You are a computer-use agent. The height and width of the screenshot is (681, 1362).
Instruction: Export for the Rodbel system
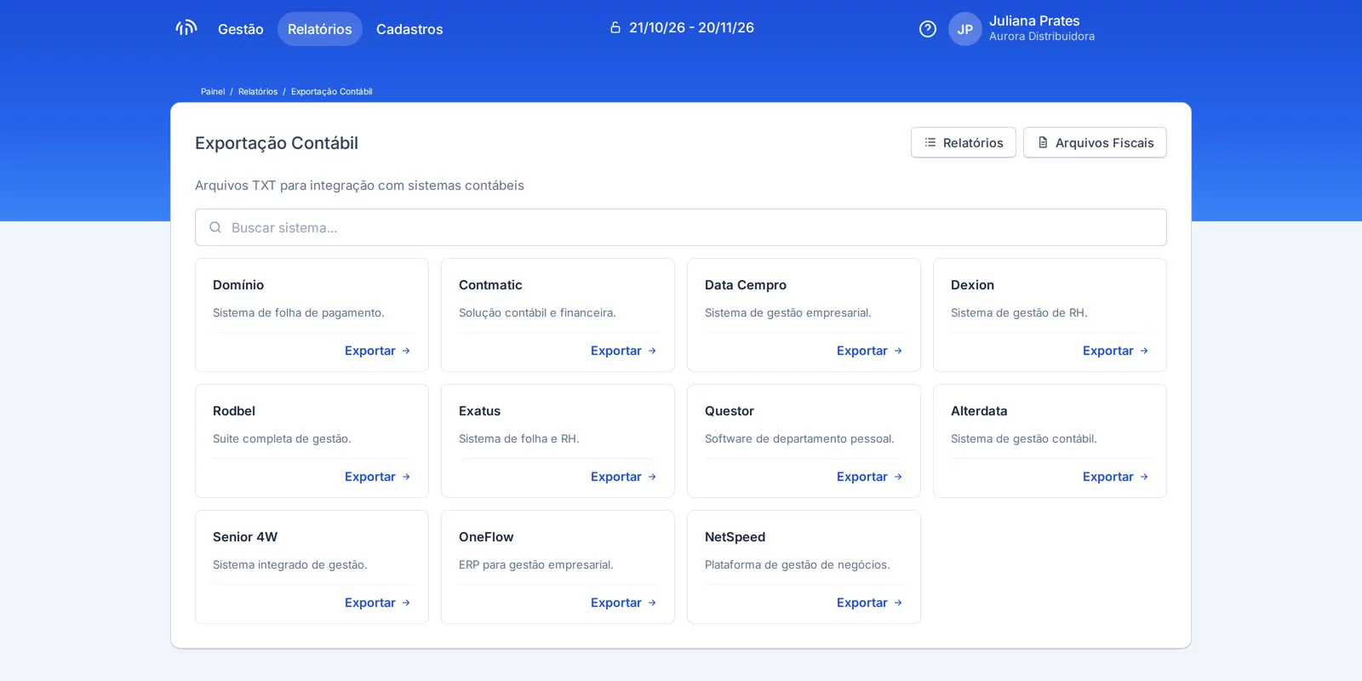pyautogui.click(x=378, y=477)
